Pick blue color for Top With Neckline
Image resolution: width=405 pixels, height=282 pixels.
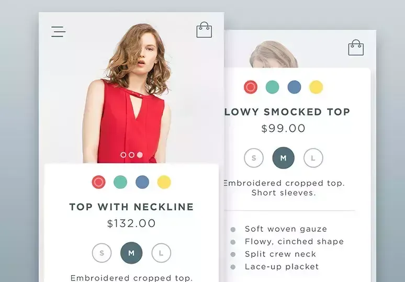(x=142, y=182)
